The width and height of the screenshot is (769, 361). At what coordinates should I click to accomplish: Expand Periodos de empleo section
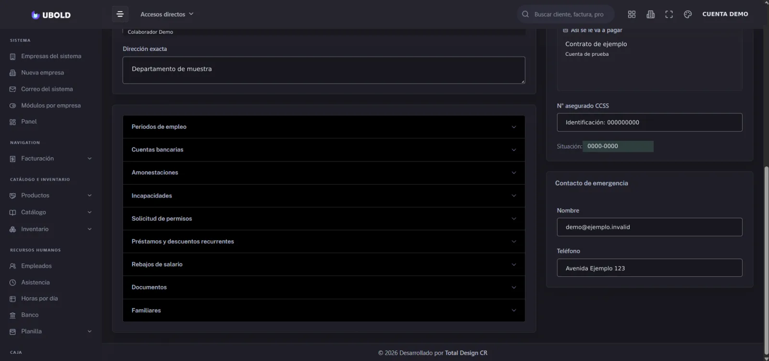pos(323,127)
